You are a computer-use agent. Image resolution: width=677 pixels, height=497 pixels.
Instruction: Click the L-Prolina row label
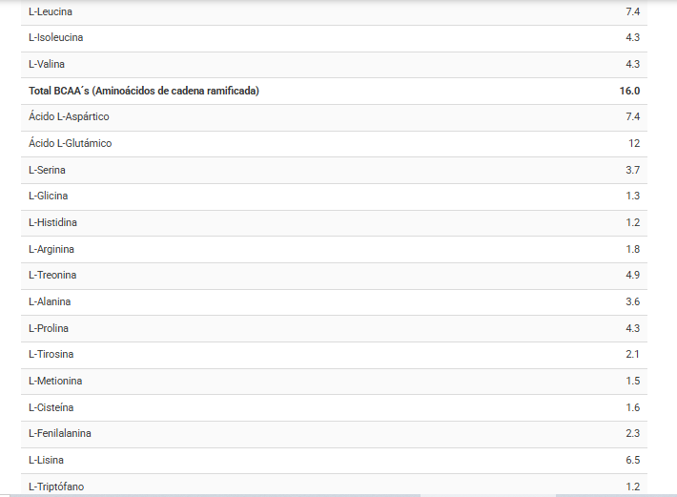tap(49, 328)
